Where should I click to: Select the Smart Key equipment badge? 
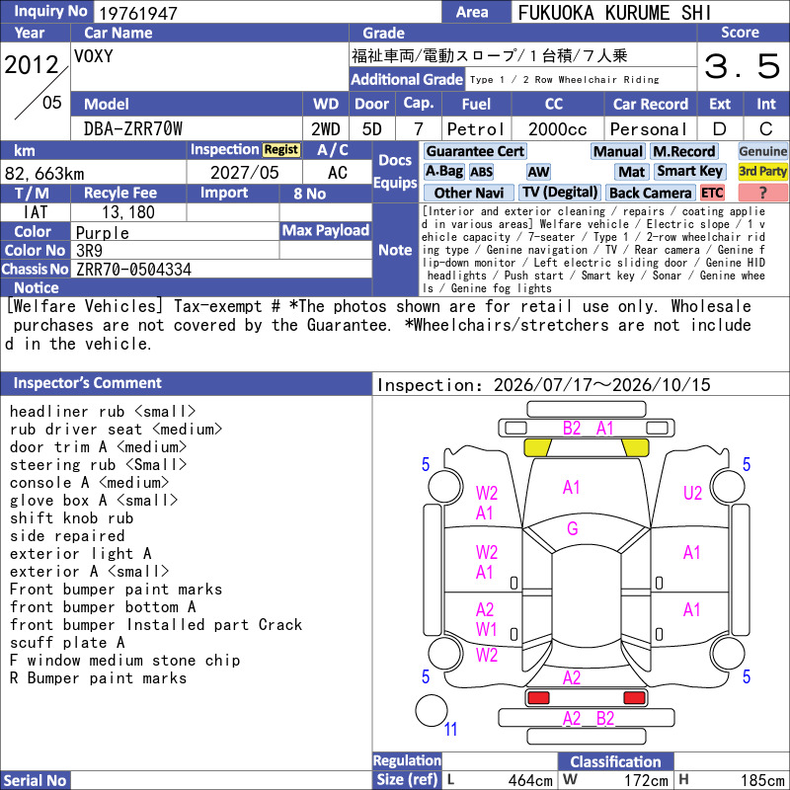click(x=689, y=171)
